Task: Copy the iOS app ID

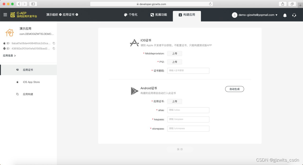Action: click(x=54, y=43)
